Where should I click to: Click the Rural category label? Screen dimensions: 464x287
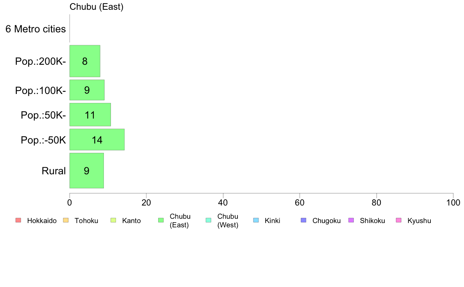click(x=54, y=171)
